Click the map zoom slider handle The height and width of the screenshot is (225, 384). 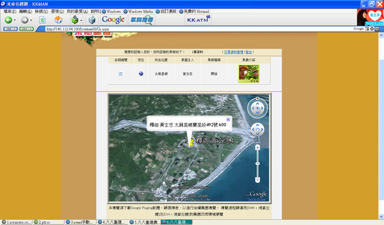[257, 164]
